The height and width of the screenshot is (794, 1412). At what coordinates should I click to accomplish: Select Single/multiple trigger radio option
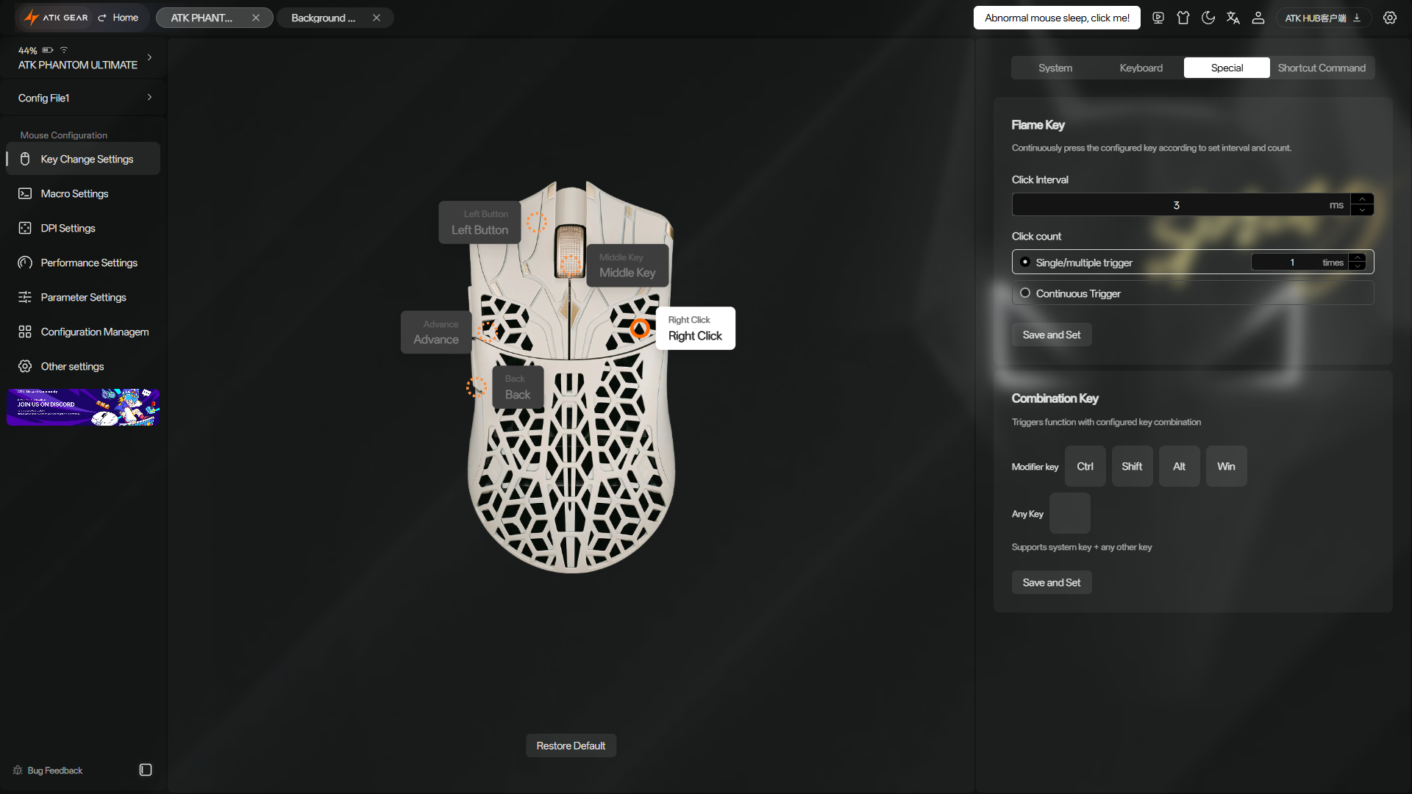click(x=1025, y=262)
